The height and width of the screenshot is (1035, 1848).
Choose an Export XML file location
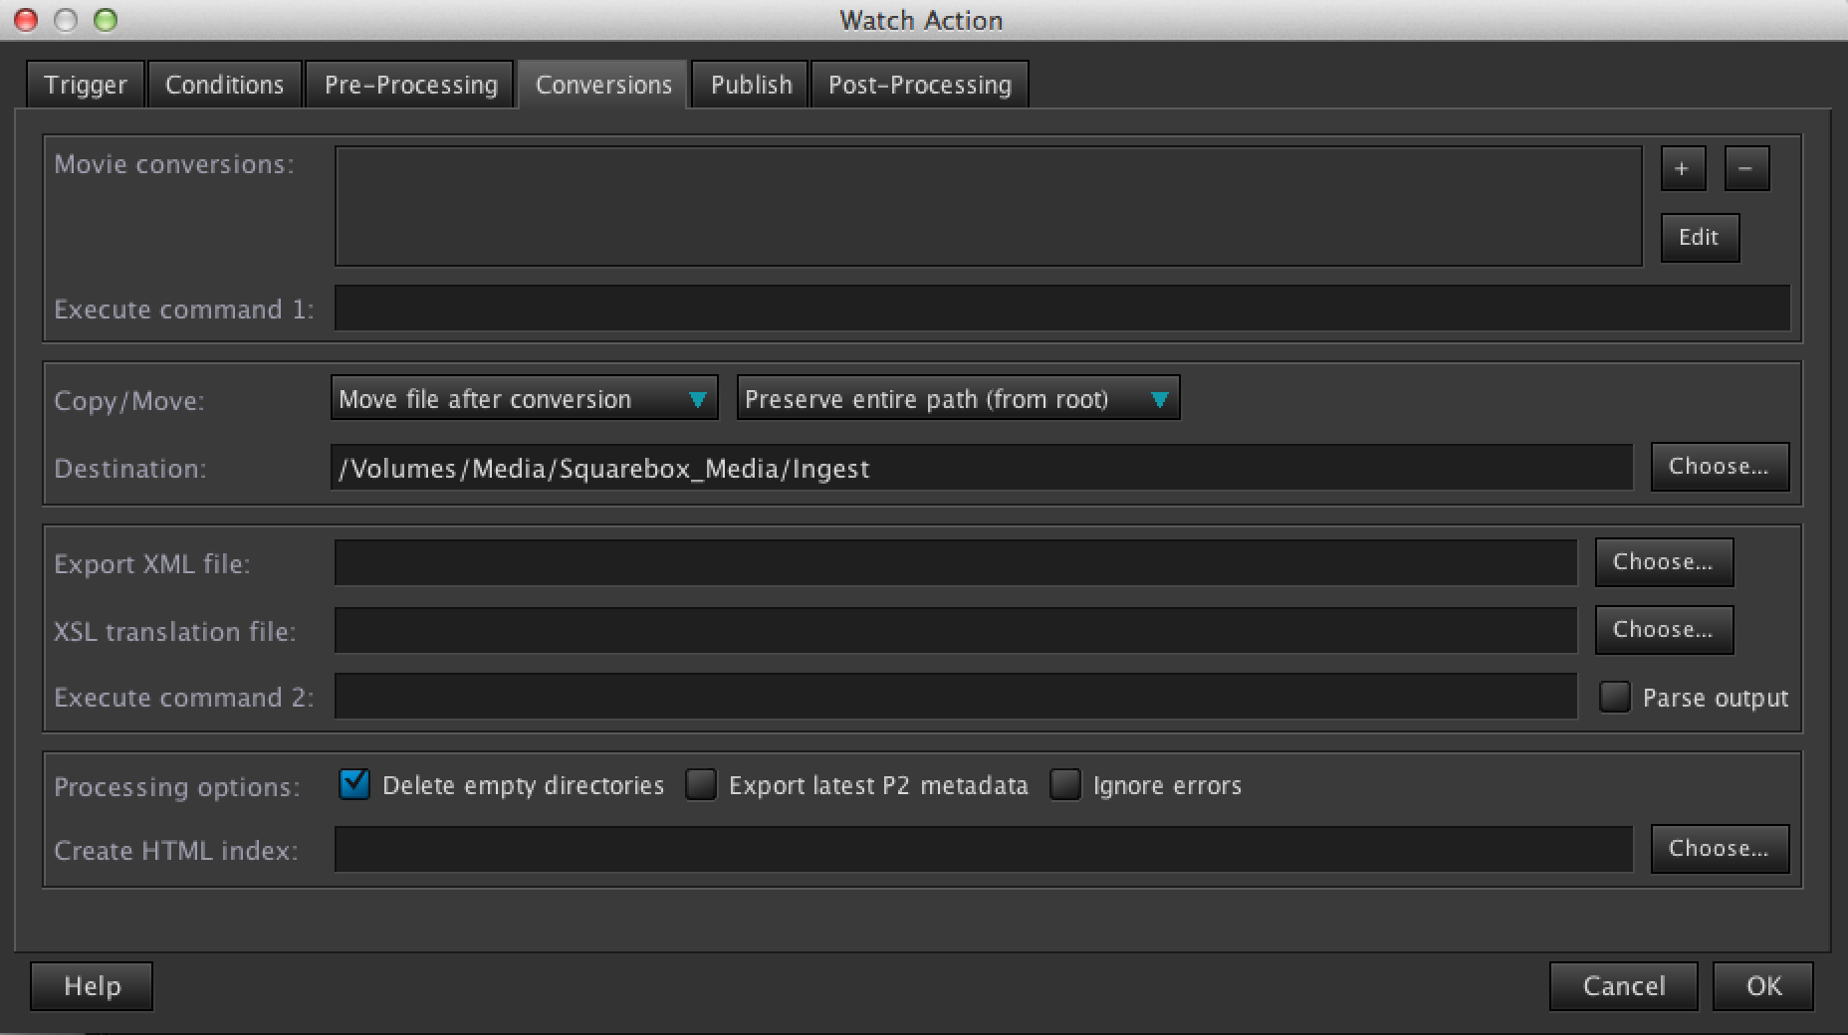[x=1663, y=562]
